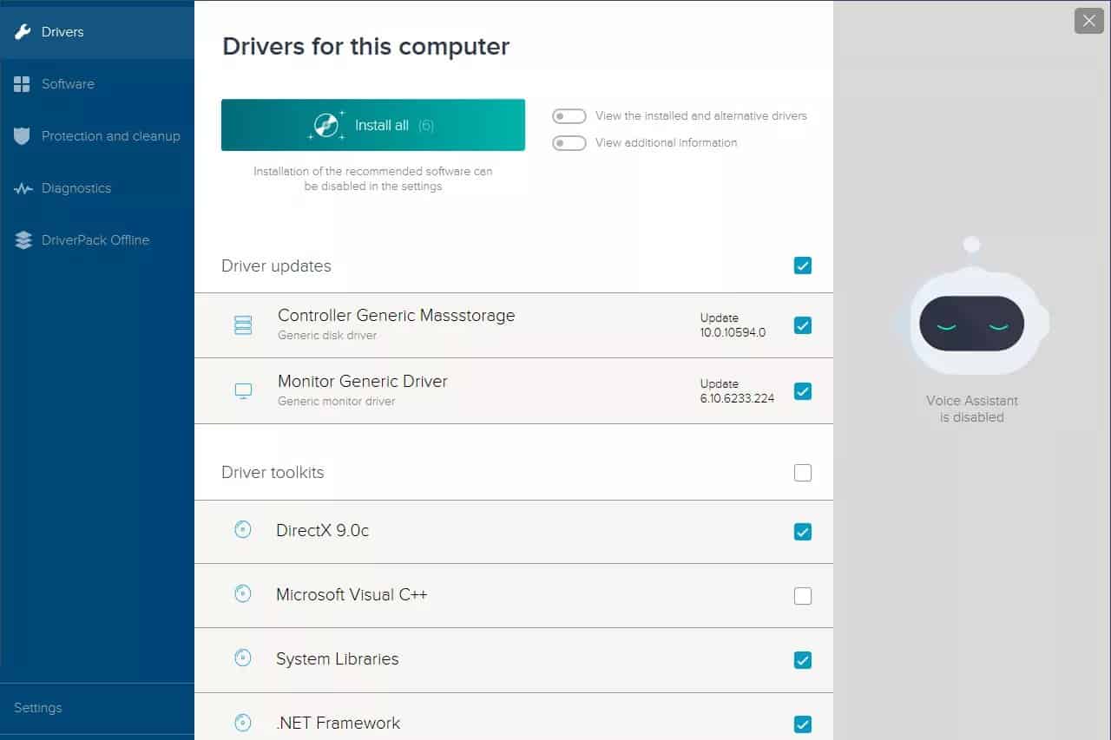Uncheck the System Libraries checkbox
Screen dimensions: 1111x740
802,659
